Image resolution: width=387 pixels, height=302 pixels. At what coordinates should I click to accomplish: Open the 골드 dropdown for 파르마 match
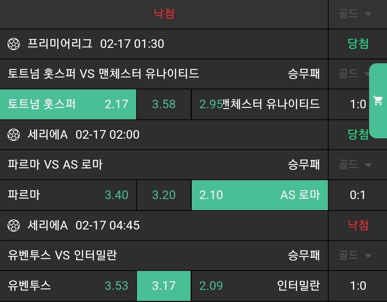click(x=355, y=165)
